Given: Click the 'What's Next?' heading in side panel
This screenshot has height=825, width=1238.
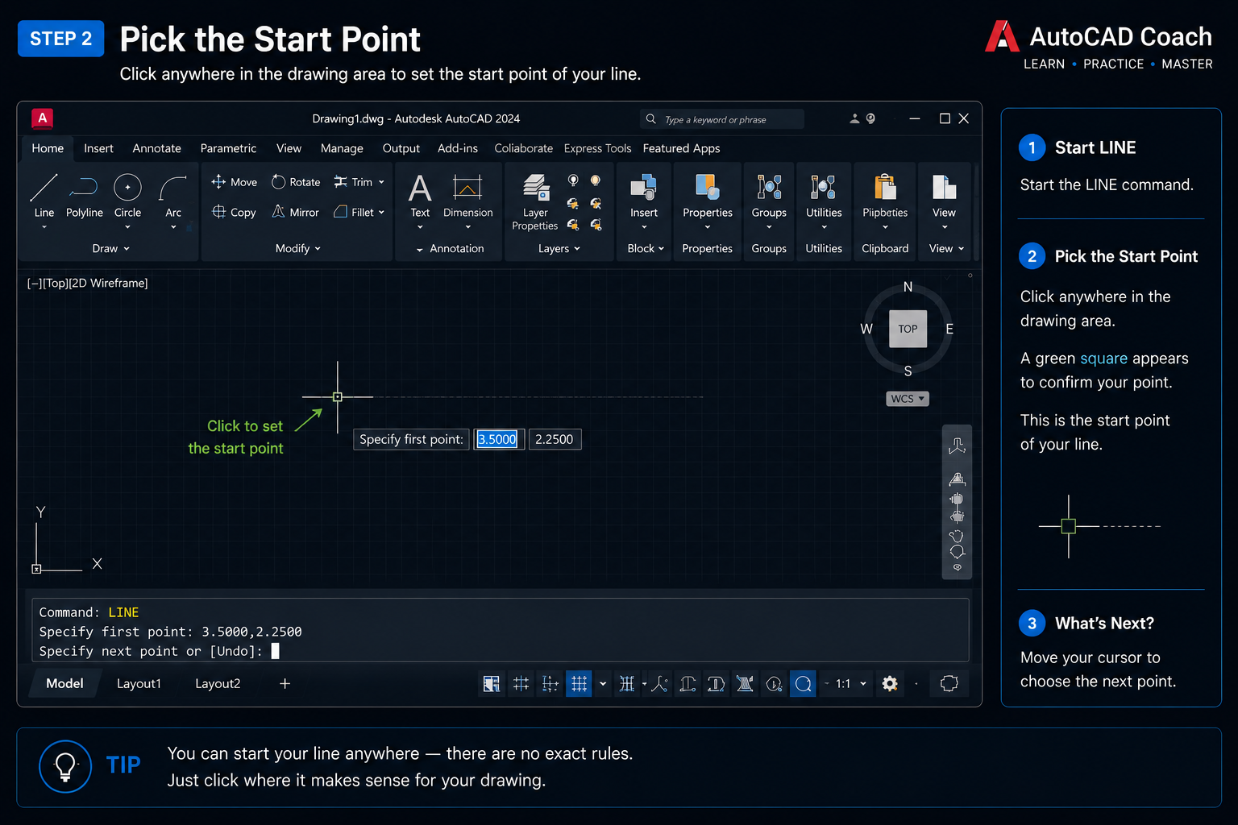Looking at the screenshot, I should click(1104, 624).
